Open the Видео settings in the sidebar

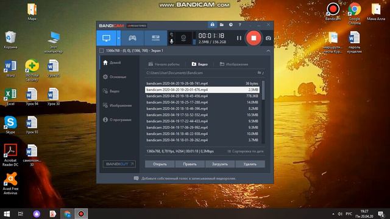119,91
